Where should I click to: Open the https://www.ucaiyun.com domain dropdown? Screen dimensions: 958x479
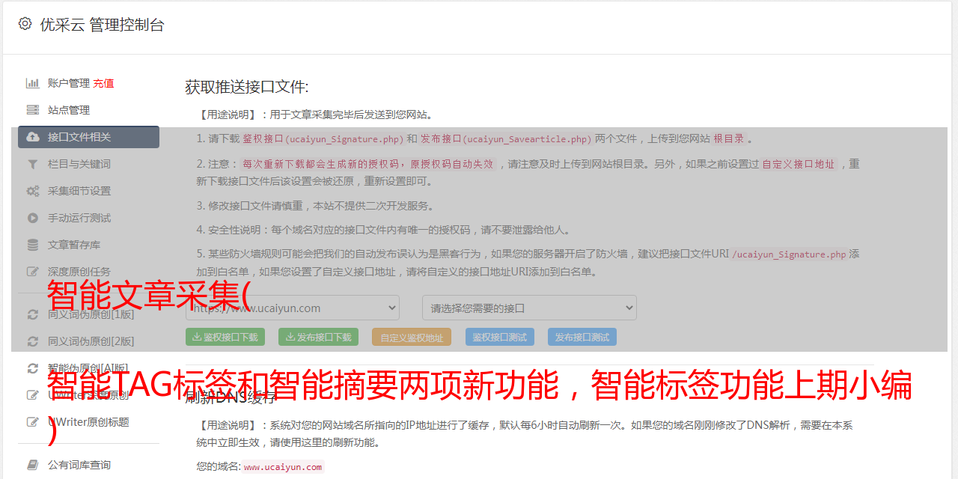(293, 308)
